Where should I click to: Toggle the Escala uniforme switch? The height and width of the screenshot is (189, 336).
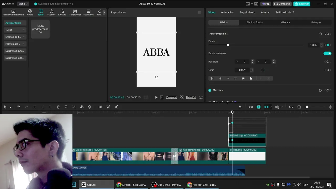(x=327, y=53)
